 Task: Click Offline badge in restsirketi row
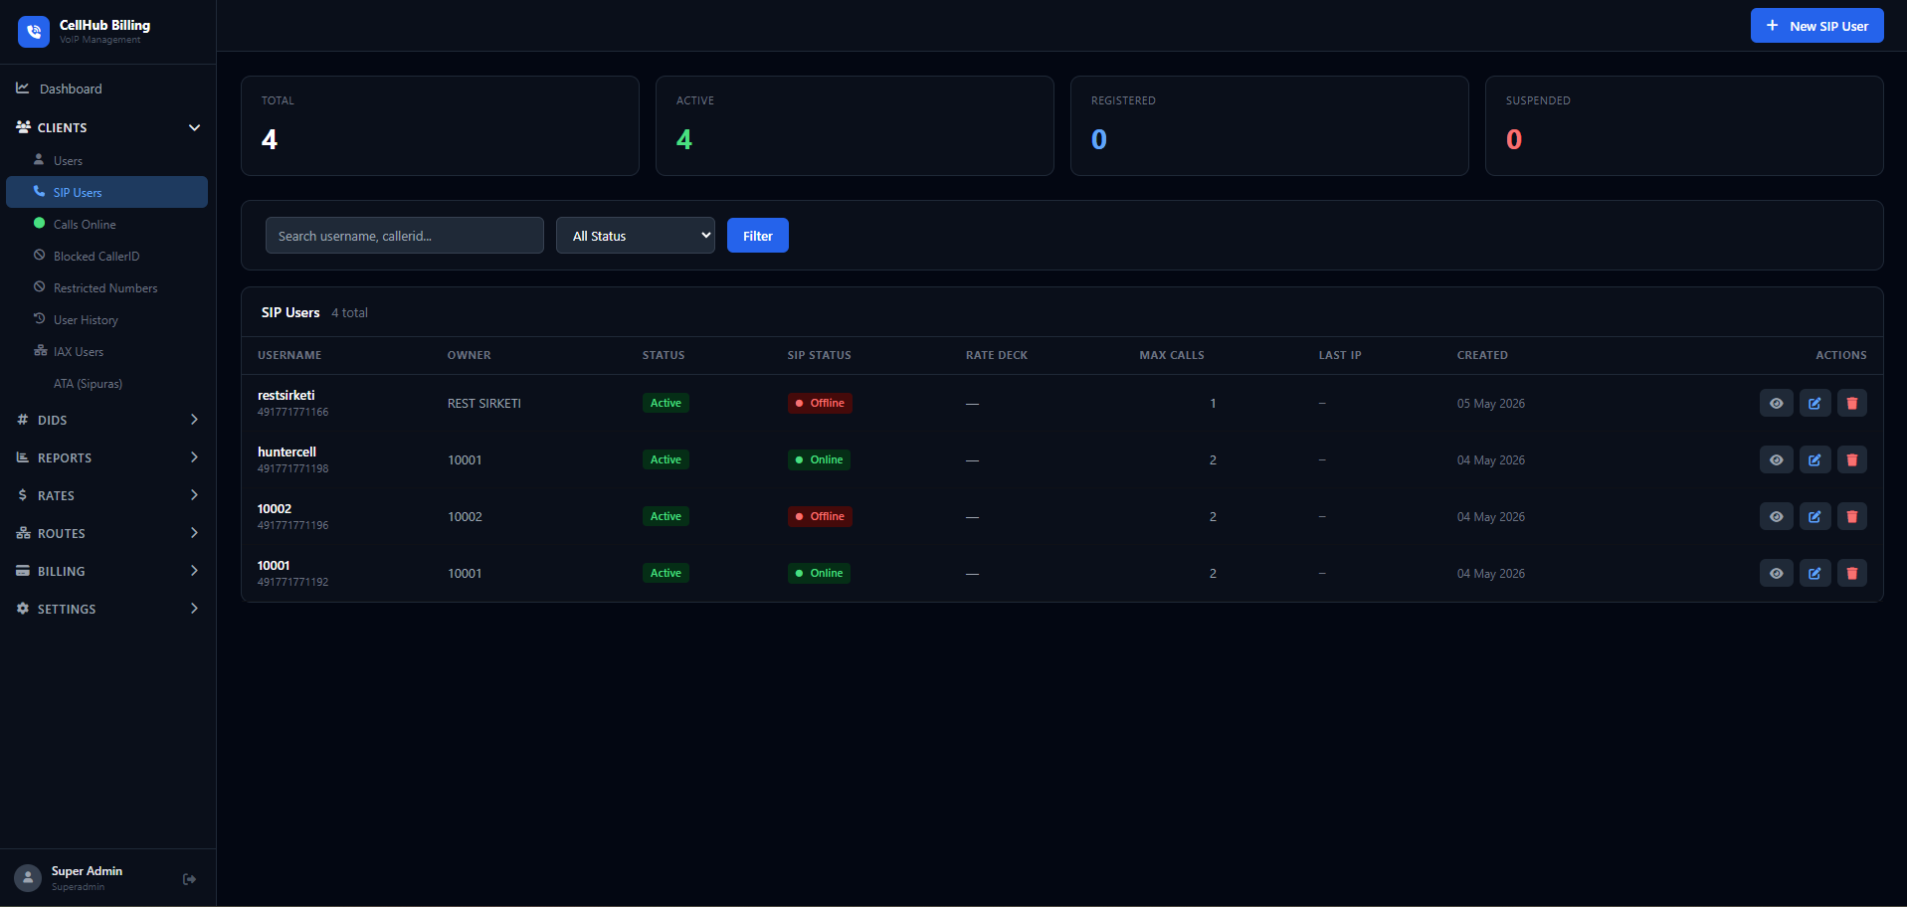point(820,403)
